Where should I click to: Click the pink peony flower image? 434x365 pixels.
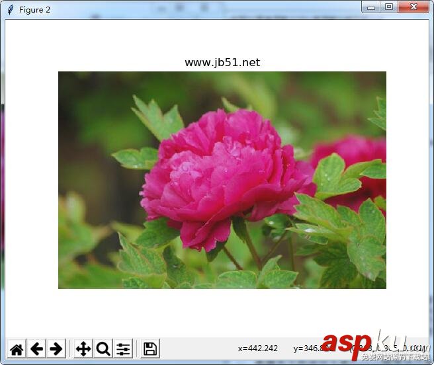point(222,180)
